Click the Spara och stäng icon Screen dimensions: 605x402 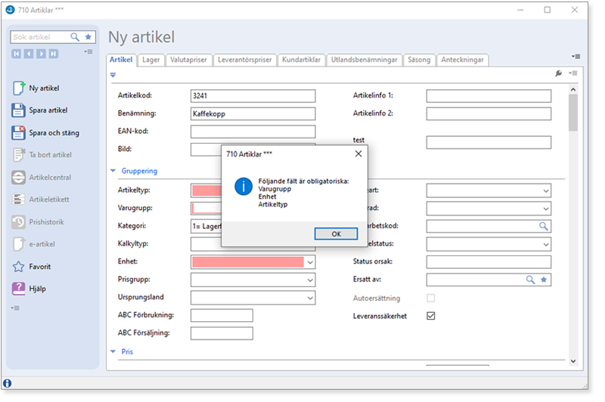(19, 133)
